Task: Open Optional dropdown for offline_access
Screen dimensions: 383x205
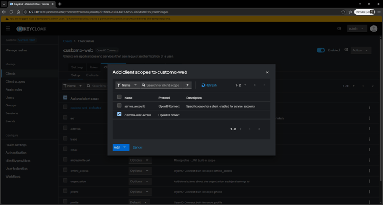Action: coord(140,171)
